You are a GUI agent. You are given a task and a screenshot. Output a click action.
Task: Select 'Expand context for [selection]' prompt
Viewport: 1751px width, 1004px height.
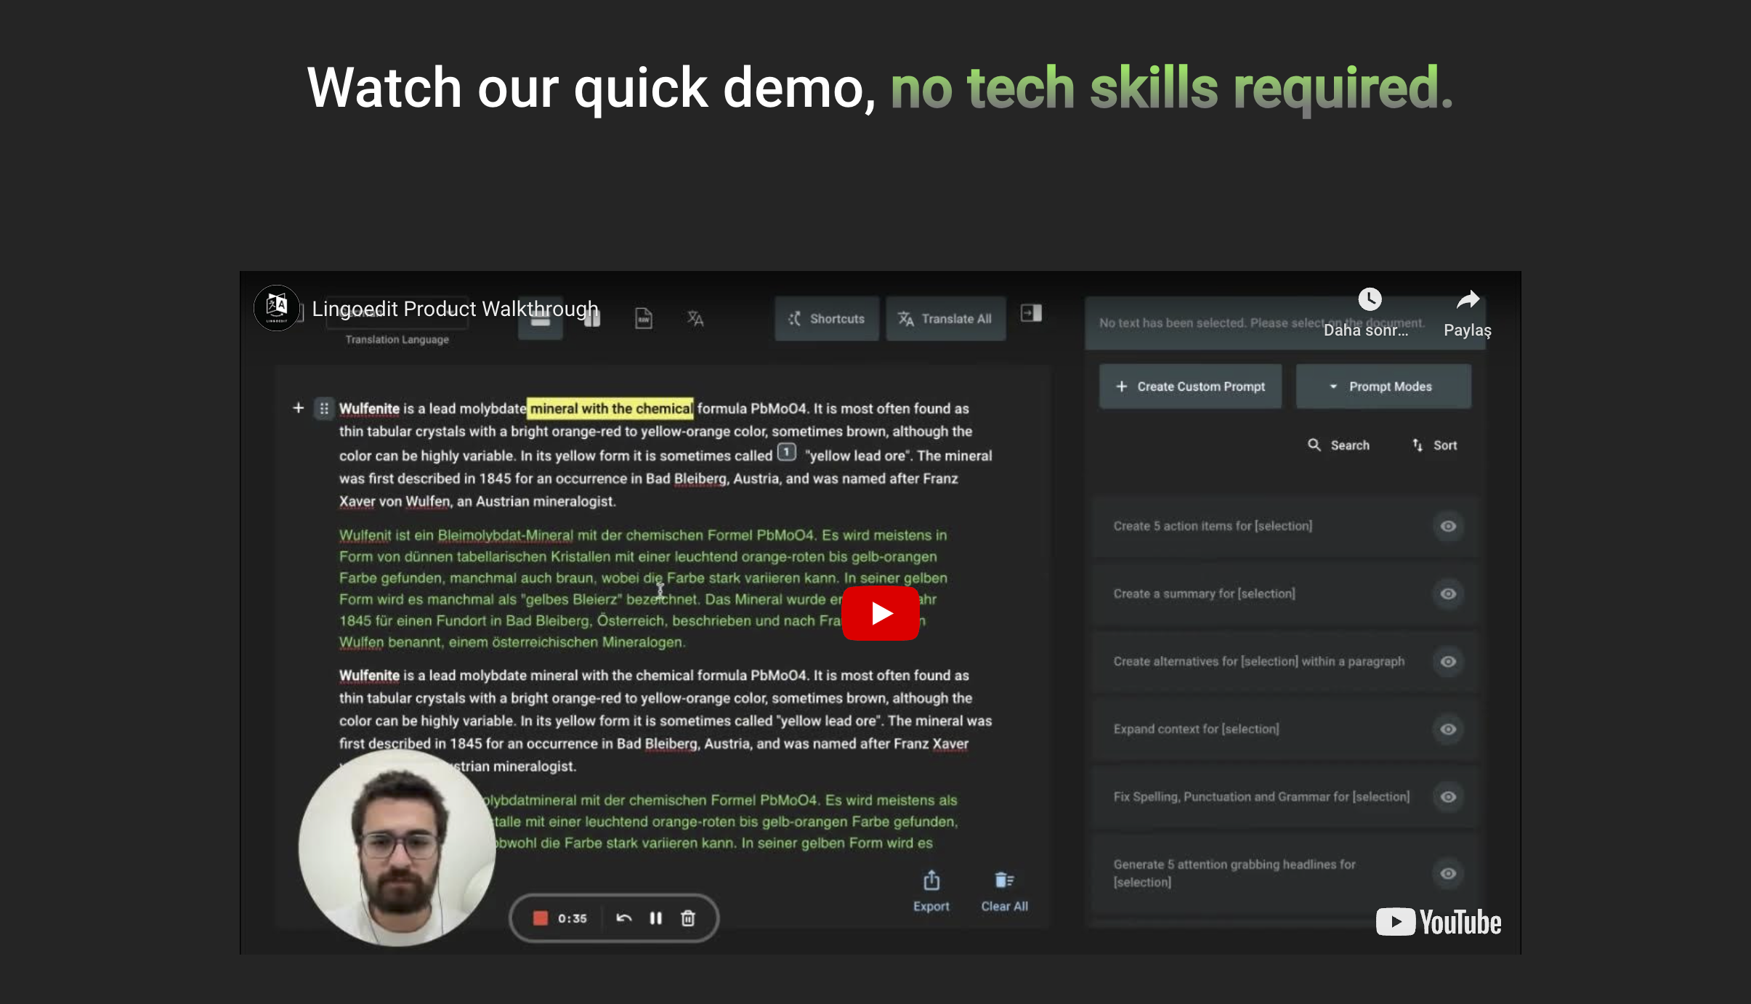(1196, 729)
